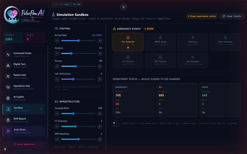The image size is (247, 154).
Task: Click the Alerts 8 stat card
Action: click(35, 37)
